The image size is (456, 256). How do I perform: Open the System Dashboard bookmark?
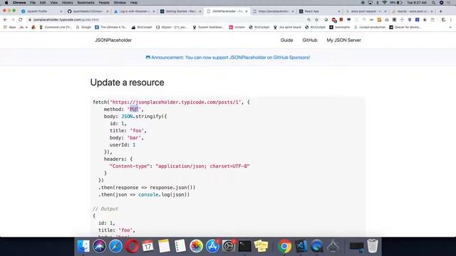(208, 27)
